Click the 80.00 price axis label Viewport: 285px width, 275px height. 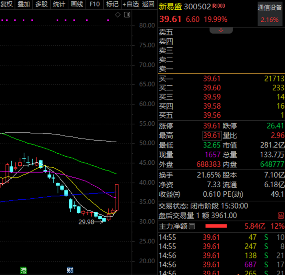pos(147,25)
